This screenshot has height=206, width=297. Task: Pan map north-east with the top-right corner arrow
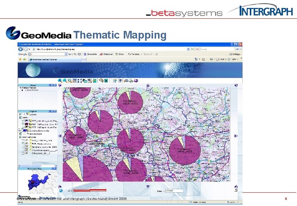[236, 85]
